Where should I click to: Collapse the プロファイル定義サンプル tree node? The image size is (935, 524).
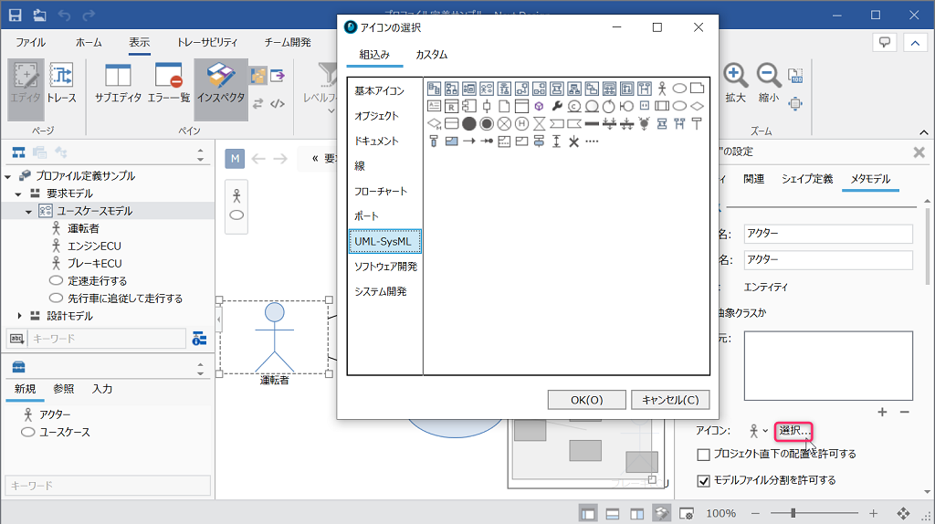(x=7, y=176)
